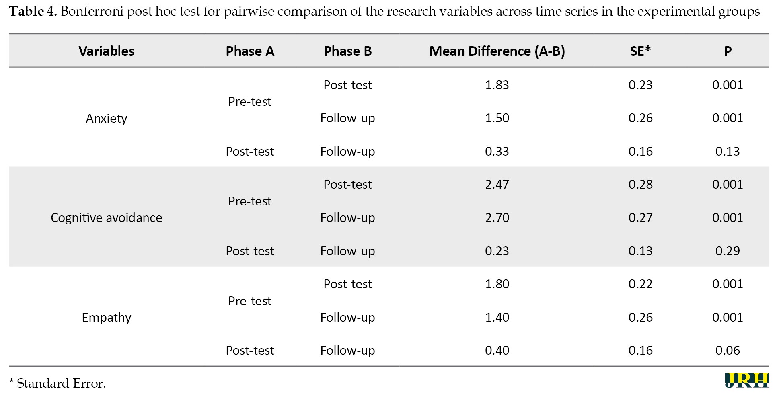Select the Variables column header
Viewport: 777px width, 396px height.
(107, 51)
